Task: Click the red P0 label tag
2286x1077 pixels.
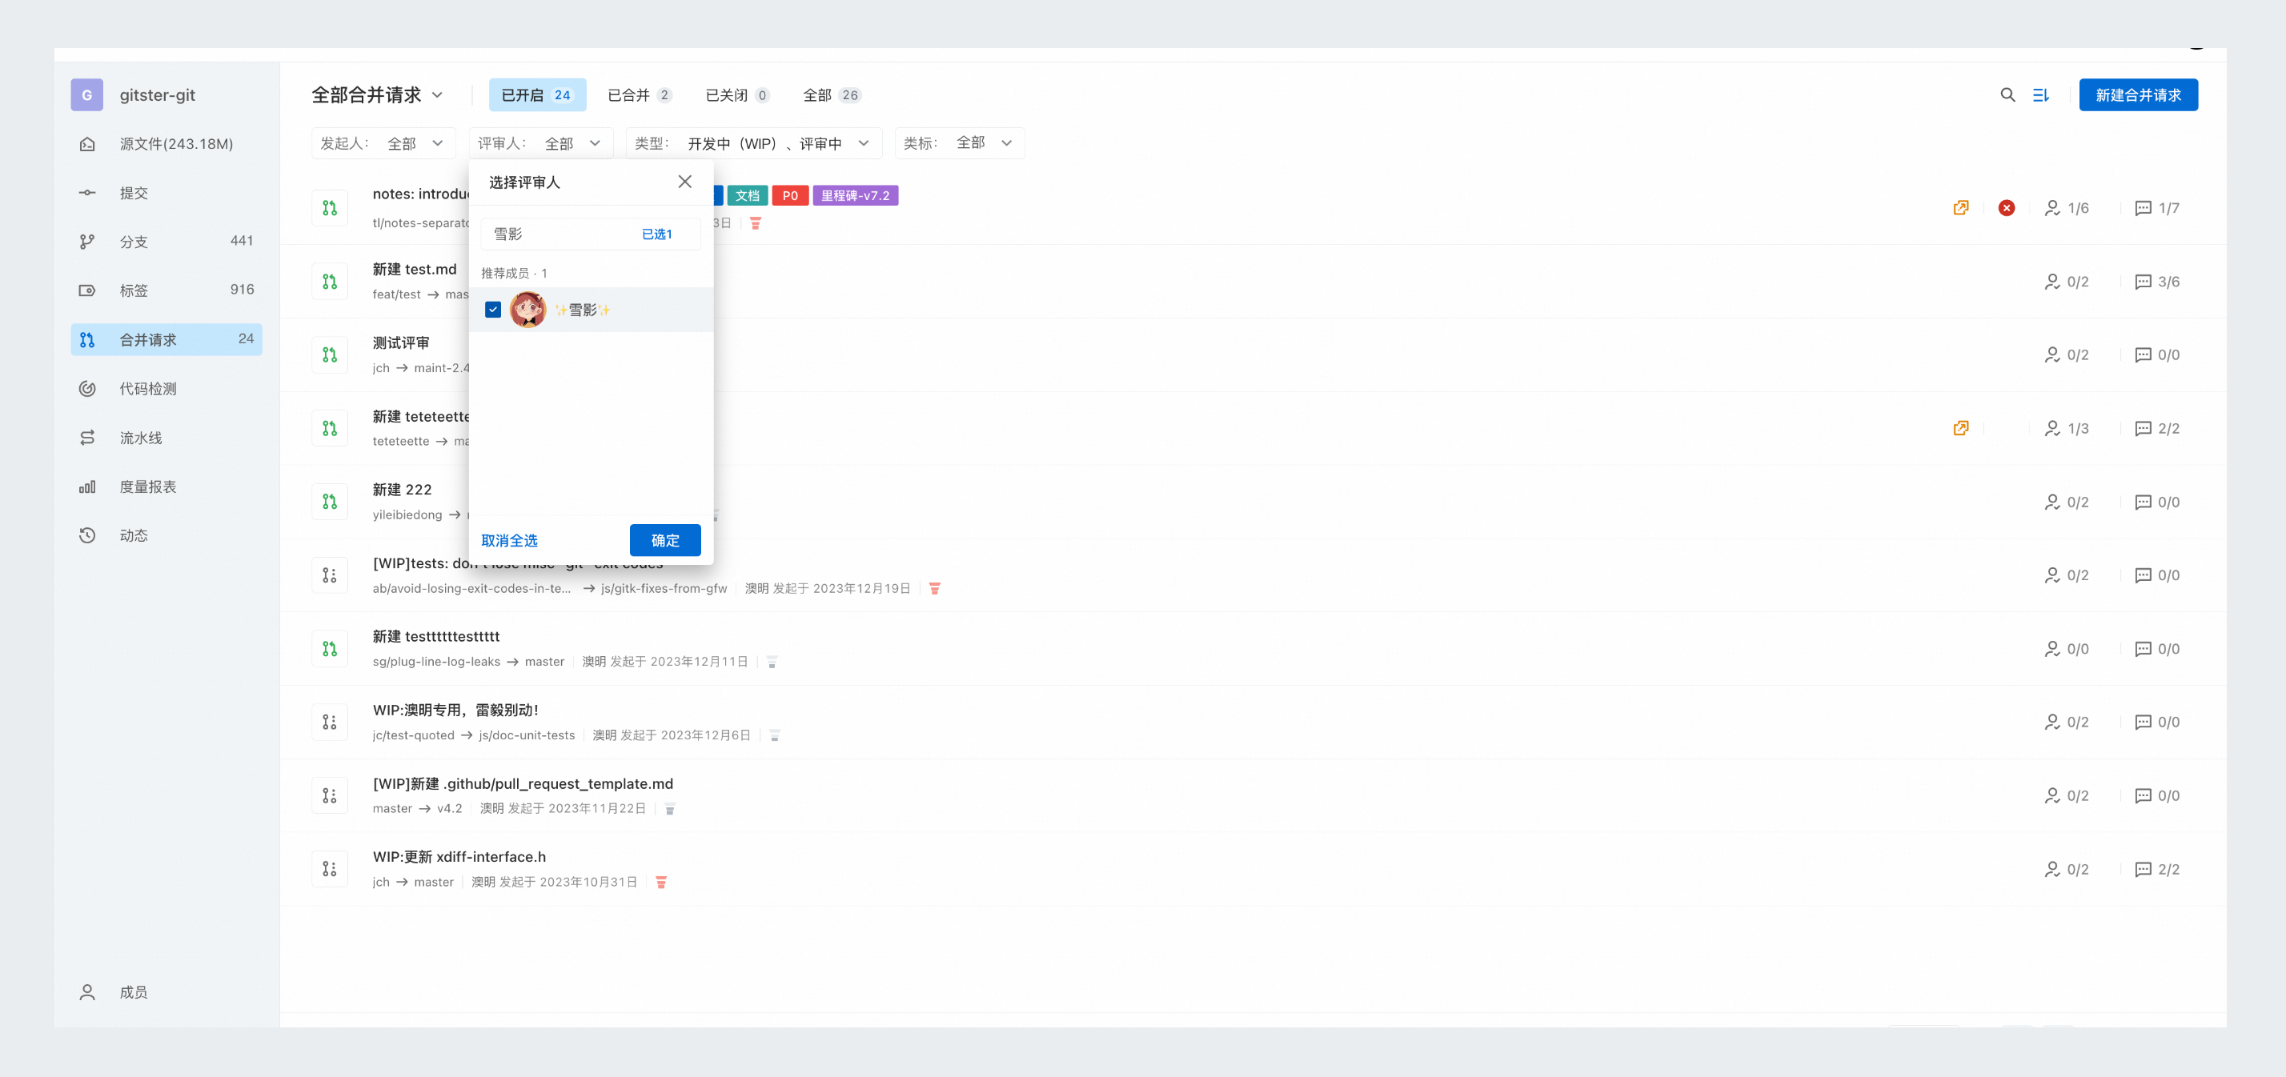Action: [x=790, y=195]
